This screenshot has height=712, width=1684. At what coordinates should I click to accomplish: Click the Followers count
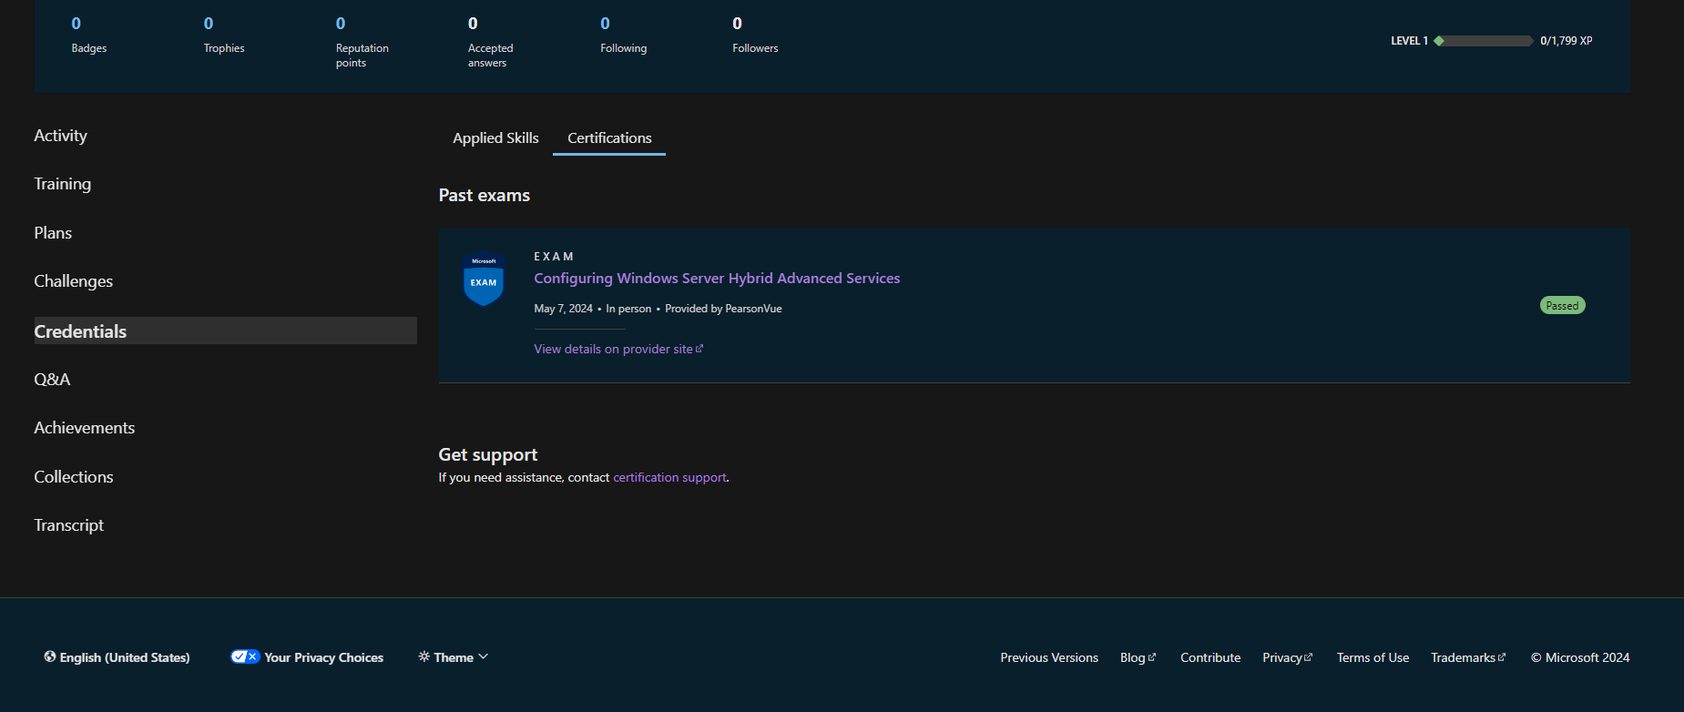pos(737,24)
